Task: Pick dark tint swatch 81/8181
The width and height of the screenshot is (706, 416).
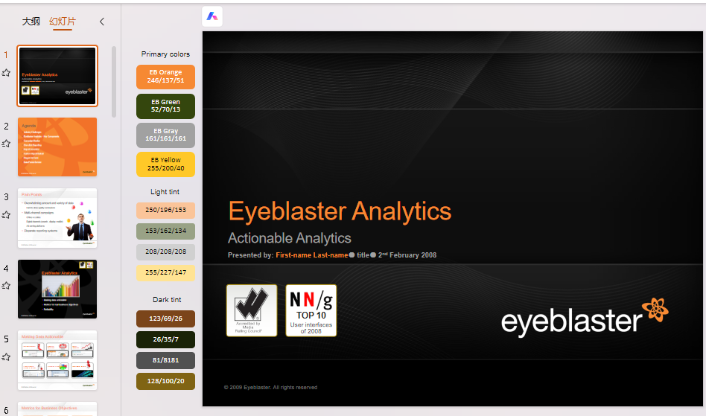Action: [165, 360]
